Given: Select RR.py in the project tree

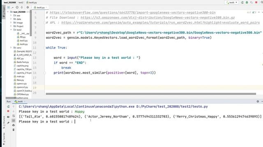Looking at the screenshot, I should click(21, 37).
